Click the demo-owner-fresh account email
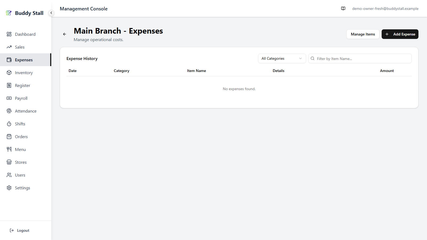Screen dimensions: 427x240 [x=385, y=9]
